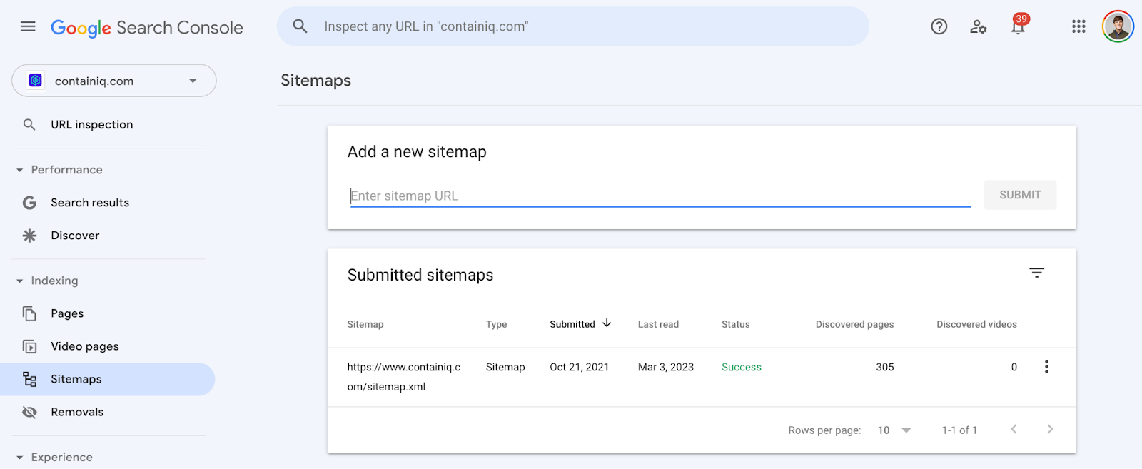Open the Help question mark icon

(939, 26)
